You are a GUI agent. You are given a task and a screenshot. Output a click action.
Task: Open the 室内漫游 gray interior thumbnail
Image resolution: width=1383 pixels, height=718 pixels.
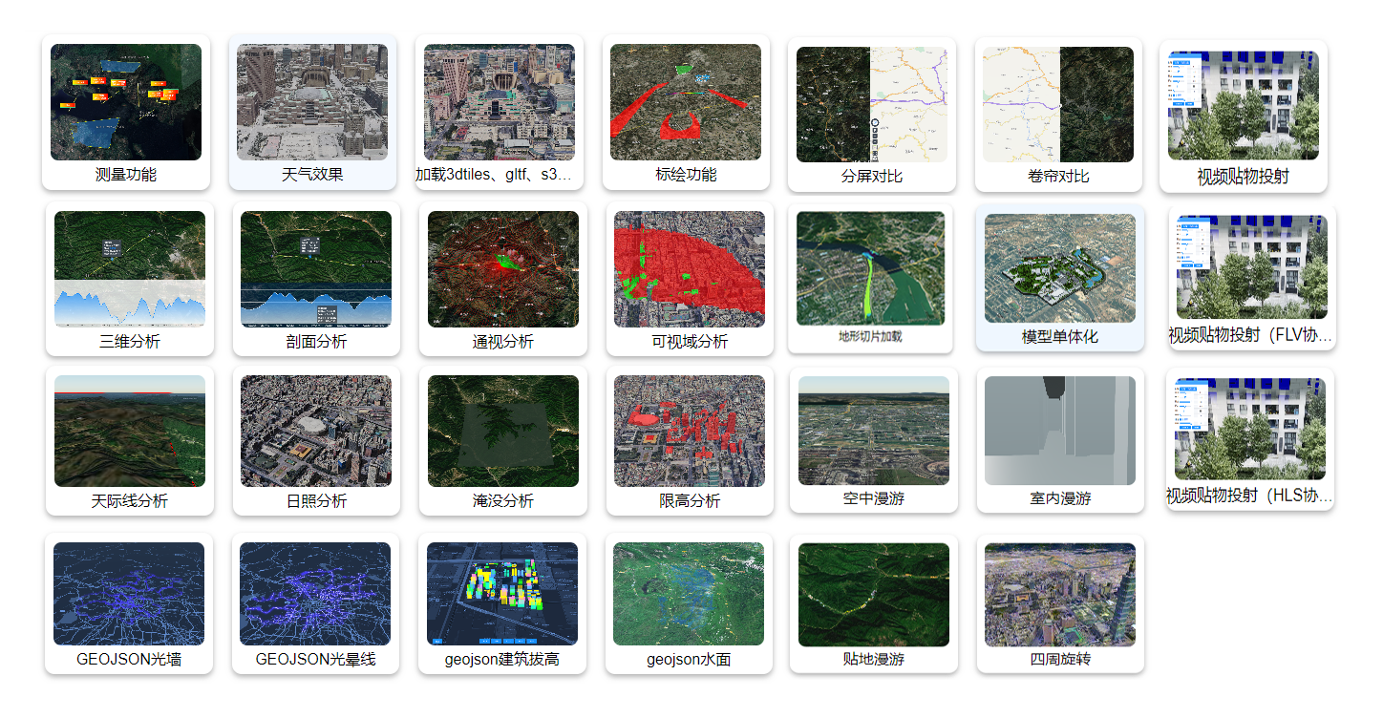[x=1059, y=431]
